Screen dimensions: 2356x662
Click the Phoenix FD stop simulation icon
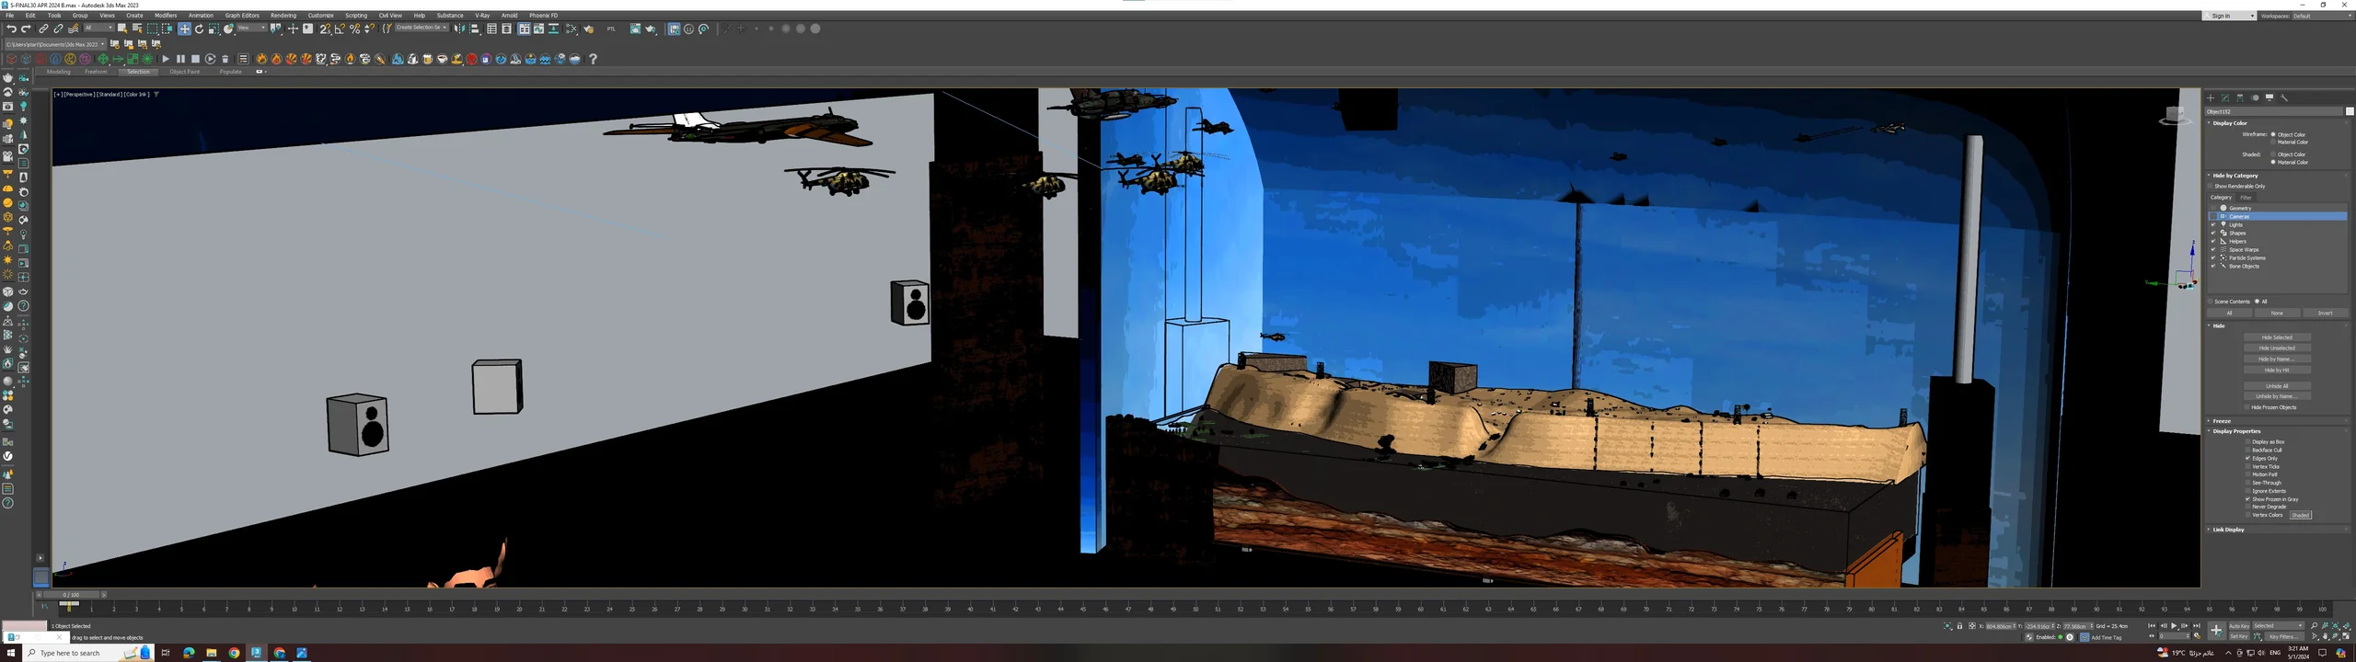195,59
